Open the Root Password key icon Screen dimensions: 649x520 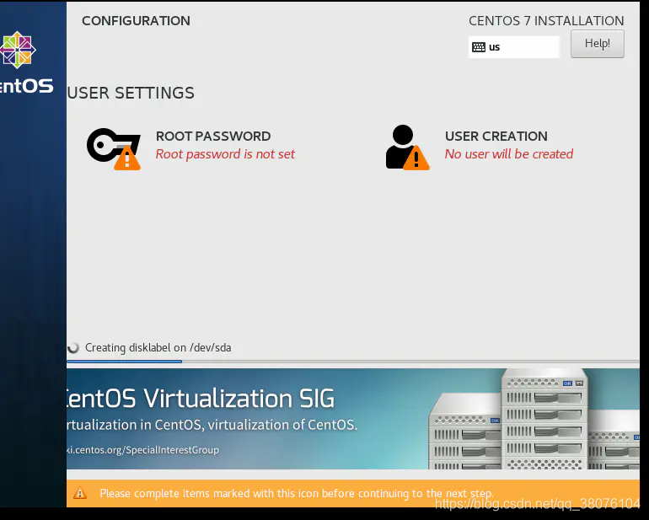coord(114,149)
